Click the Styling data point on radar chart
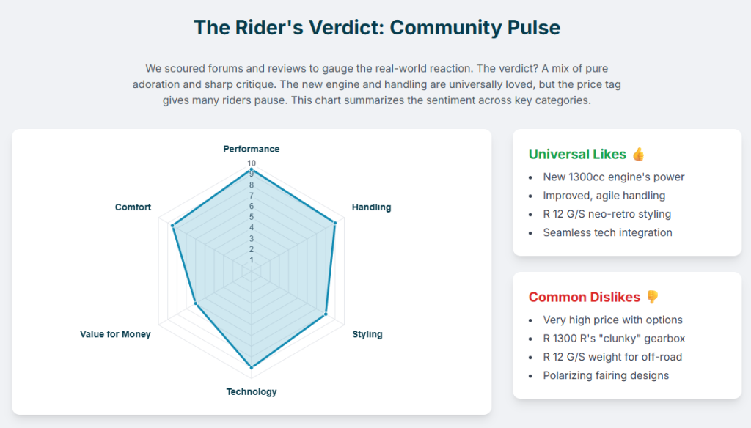 click(x=326, y=314)
